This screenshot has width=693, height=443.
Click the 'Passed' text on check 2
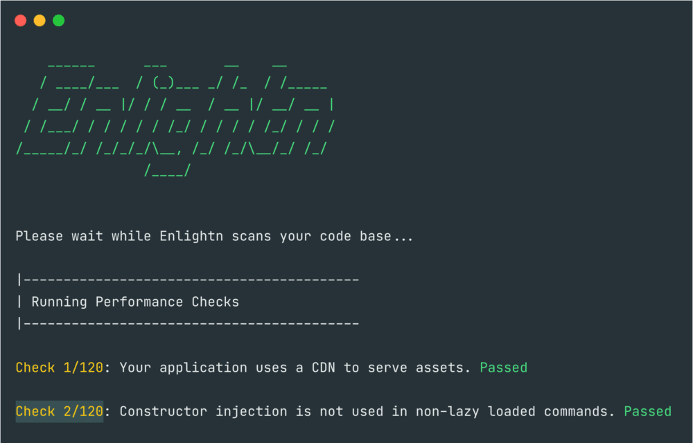pos(647,411)
